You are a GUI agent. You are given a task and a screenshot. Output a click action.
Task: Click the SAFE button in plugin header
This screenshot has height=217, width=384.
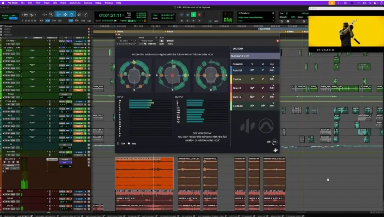[x=162, y=44]
